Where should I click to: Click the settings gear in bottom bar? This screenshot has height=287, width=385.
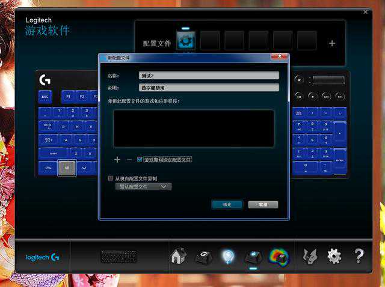[x=334, y=256]
